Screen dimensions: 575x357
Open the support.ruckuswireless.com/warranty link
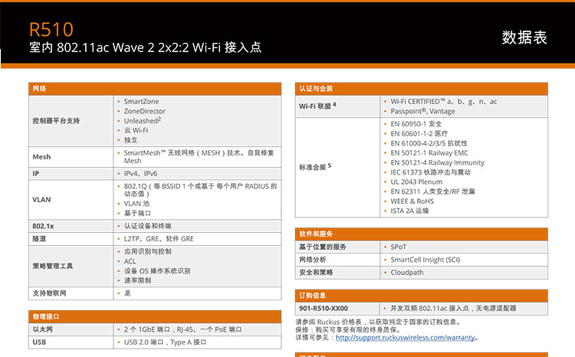(x=406, y=338)
